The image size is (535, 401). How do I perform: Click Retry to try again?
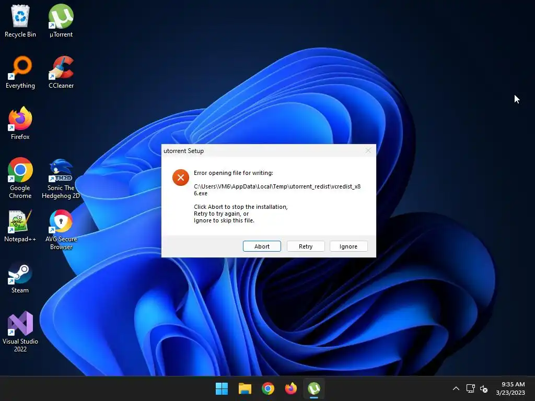pyautogui.click(x=306, y=246)
